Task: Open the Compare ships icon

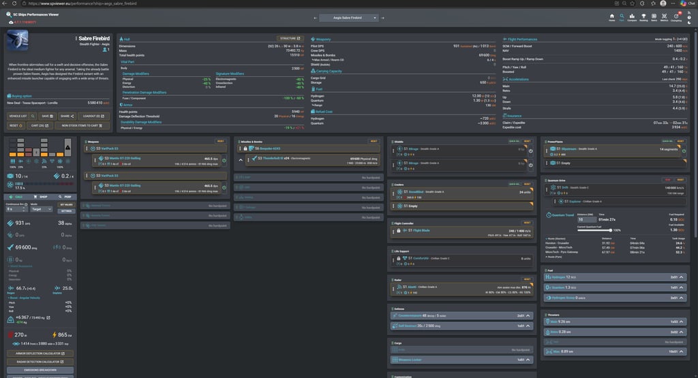Action: [x=633, y=17]
